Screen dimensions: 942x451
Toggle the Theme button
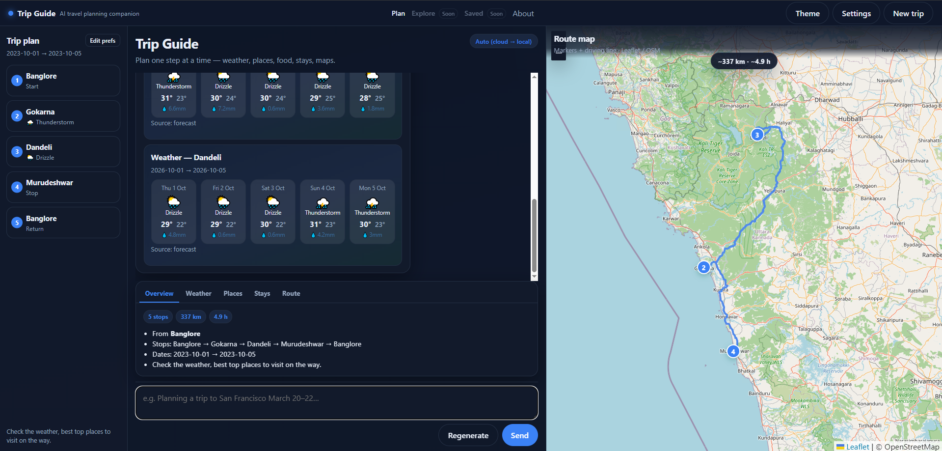pyautogui.click(x=807, y=13)
